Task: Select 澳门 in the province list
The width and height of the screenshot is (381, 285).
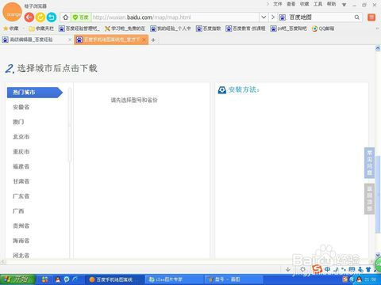Action: (x=18, y=122)
